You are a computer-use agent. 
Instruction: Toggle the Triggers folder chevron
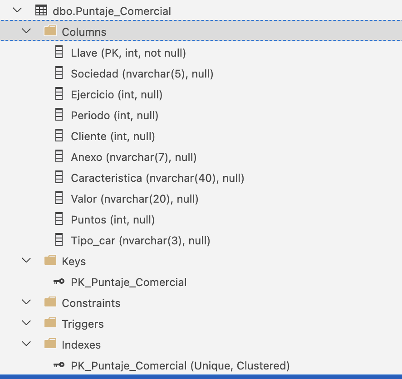tap(26, 323)
